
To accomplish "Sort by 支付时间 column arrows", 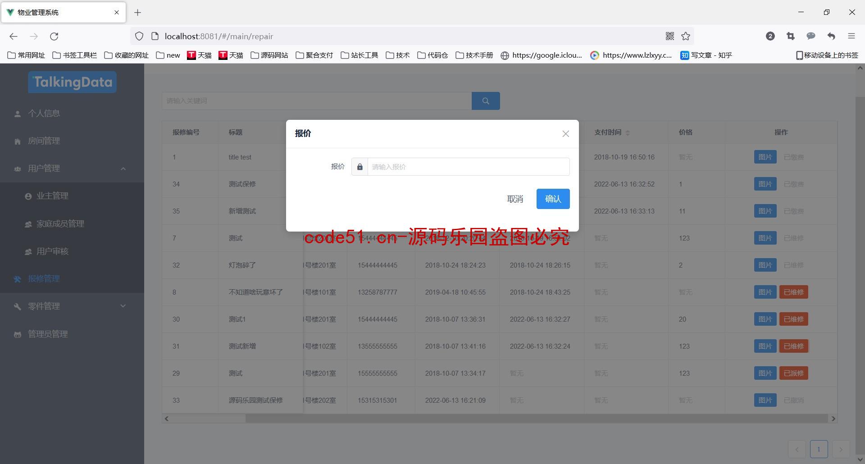I will point(628,132).
